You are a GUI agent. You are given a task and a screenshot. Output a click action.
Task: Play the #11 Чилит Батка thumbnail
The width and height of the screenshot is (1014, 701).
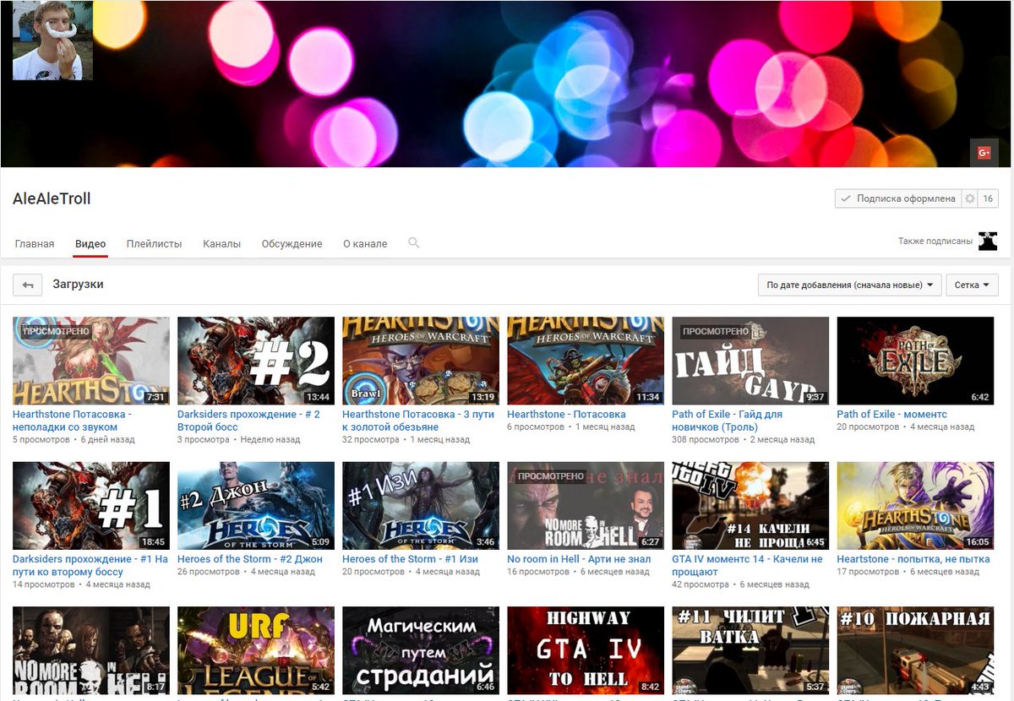pos(750,650)
